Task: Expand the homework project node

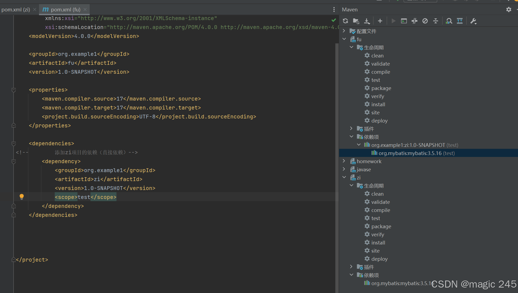Action: tap(344, 161)
